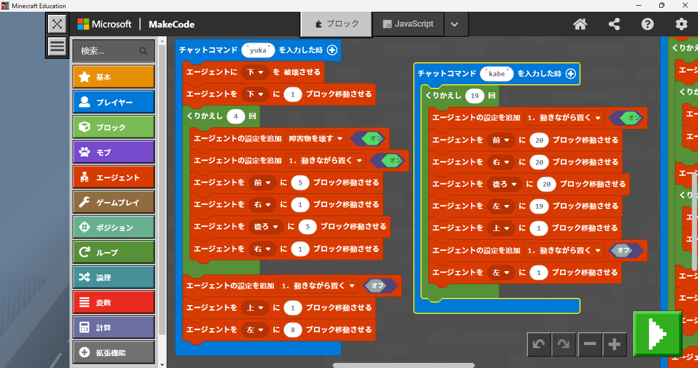Open the 障害物を壊す setting dropdown
This screenshot has width=698, height=368.
pos(316,139)
